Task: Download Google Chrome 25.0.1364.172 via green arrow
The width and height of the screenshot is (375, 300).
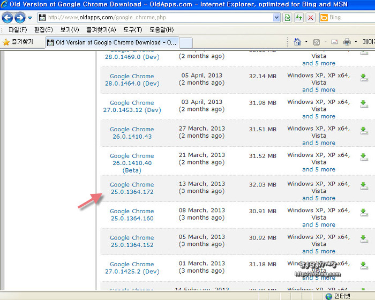Action: pyautogui.click(x=364, y=186)
